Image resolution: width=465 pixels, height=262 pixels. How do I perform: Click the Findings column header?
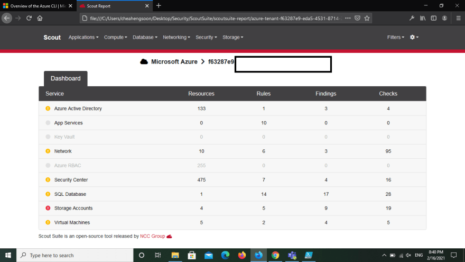325,94
